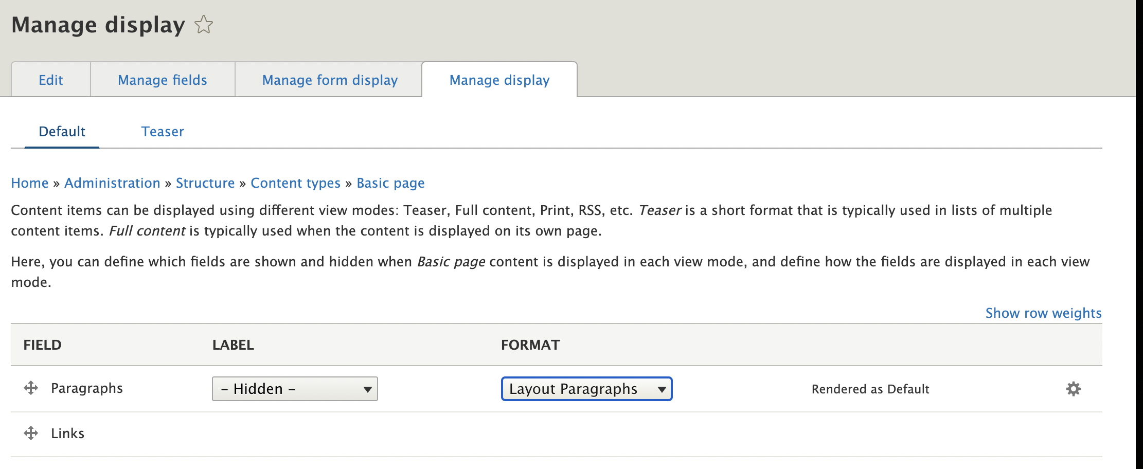This screenshot has height=469, width=1143.
Task: Select the Manage display tab
Action: (x=499, y=80)
